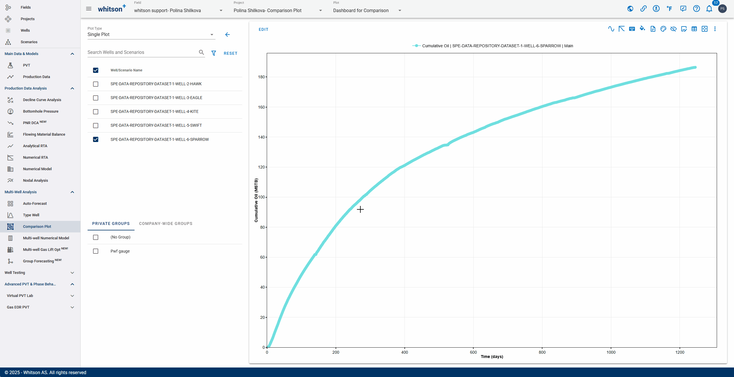Toggle the select-all Well/Scenario Name checkbox
734x377 pixels.
96,70
